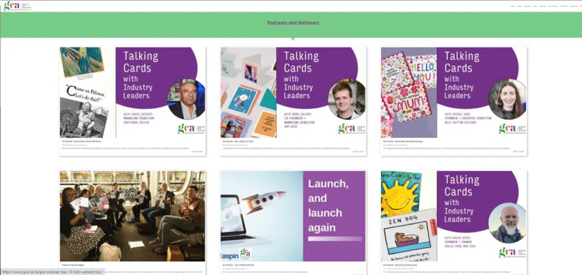This screenshot has width=582, height=275.
Task: Click Read more under the Rachel Hare podcast
Action: (519, 151)
